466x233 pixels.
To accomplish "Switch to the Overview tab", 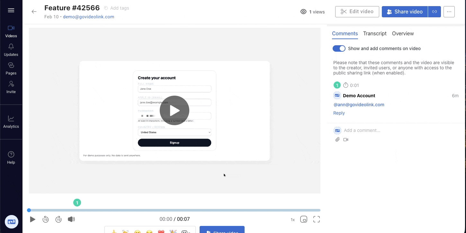I will (x=403, y=33).
